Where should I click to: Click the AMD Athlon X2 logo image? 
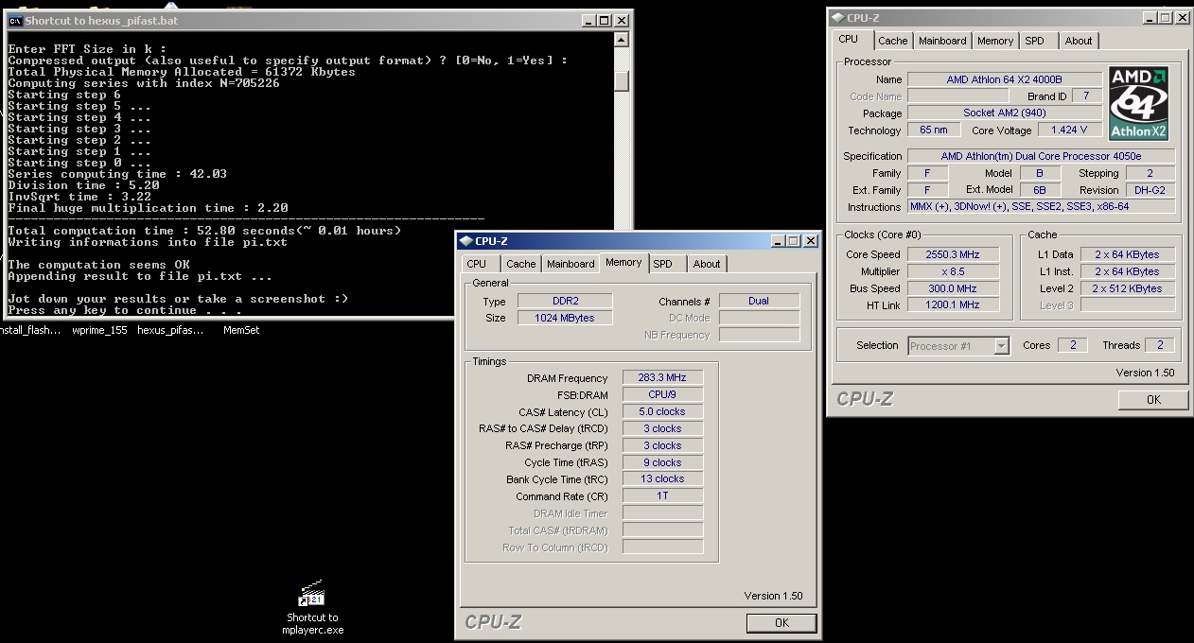click(1139, 103)
